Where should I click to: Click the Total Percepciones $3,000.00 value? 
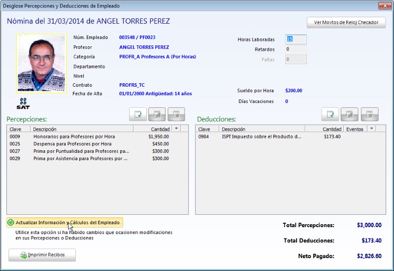[369, 225]
